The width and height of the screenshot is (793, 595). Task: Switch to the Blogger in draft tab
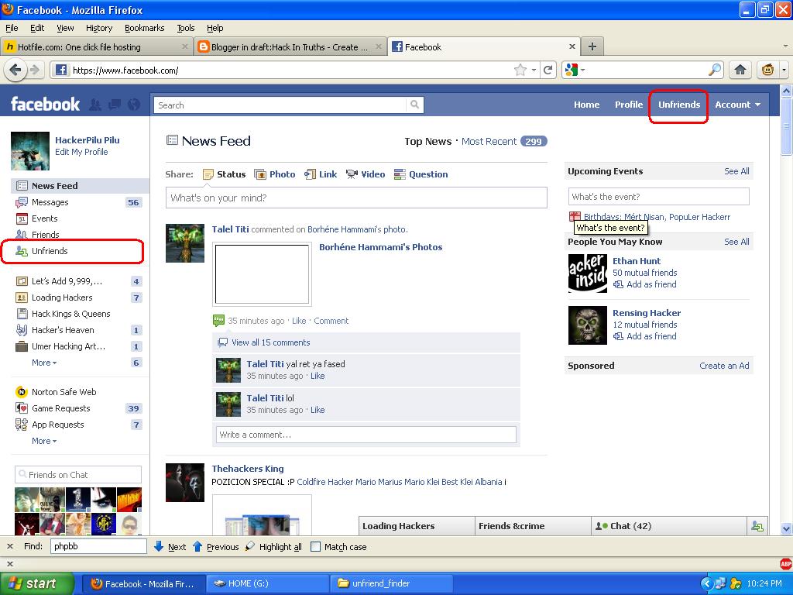290,47
